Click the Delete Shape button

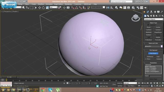coord(153,79)
